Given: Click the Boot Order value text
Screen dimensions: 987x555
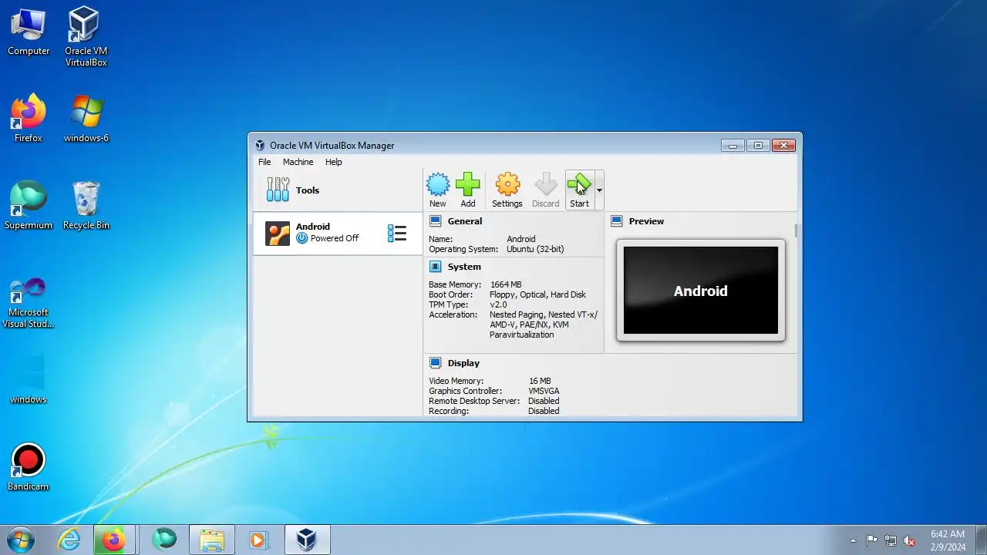Looking at the screenshot, I should [537, 294].
